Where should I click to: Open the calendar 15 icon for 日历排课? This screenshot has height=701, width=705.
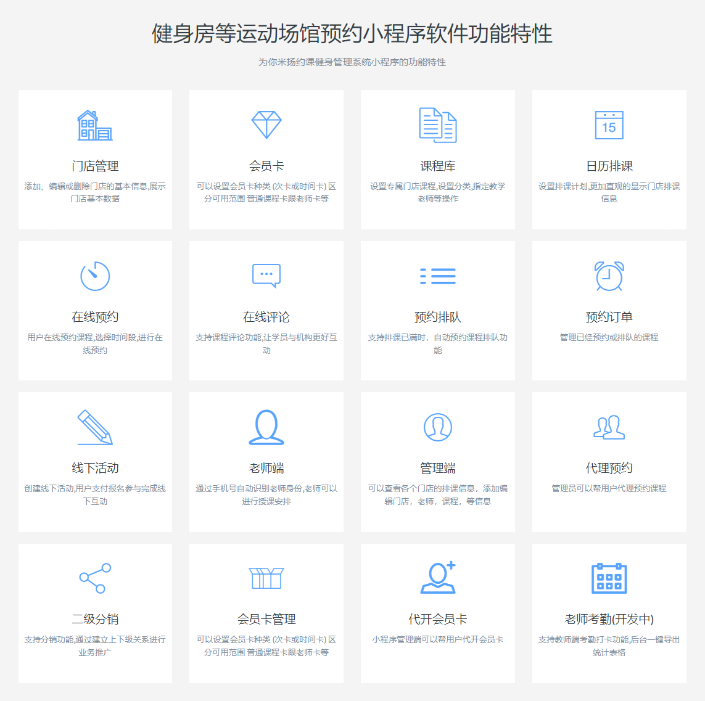click(609, 125)
